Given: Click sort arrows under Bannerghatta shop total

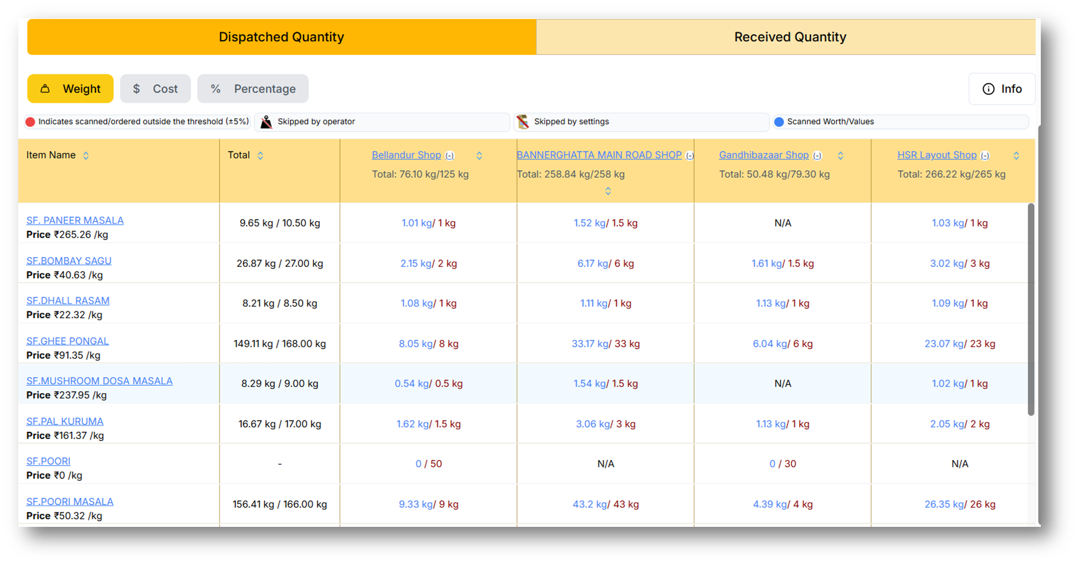Looking at the screenshot, I should pyautogui.click(x=608, y=191).
